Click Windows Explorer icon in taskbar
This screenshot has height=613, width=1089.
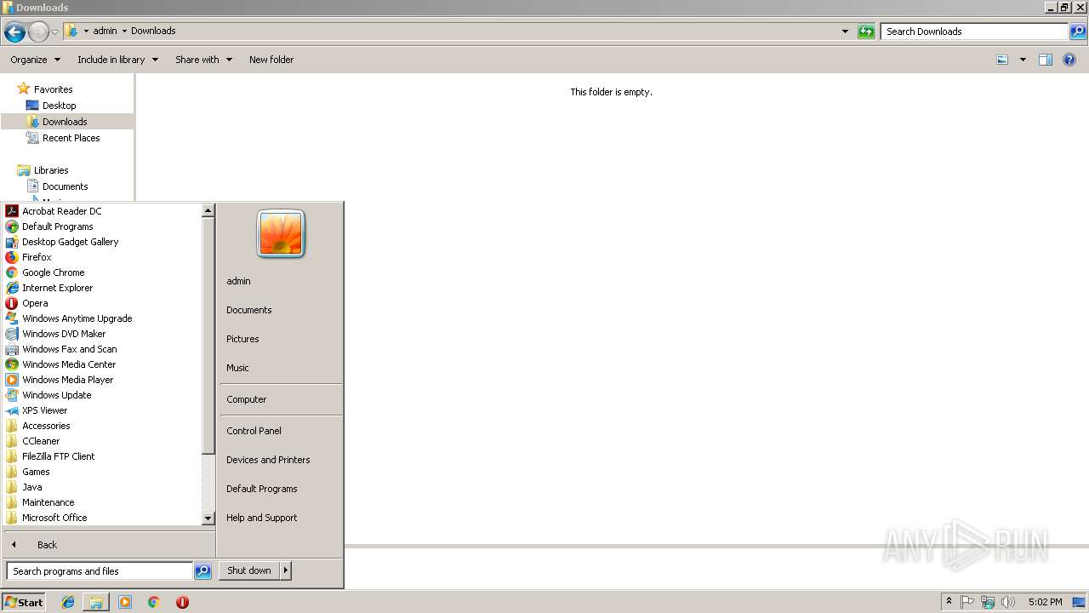pos(96,602)
